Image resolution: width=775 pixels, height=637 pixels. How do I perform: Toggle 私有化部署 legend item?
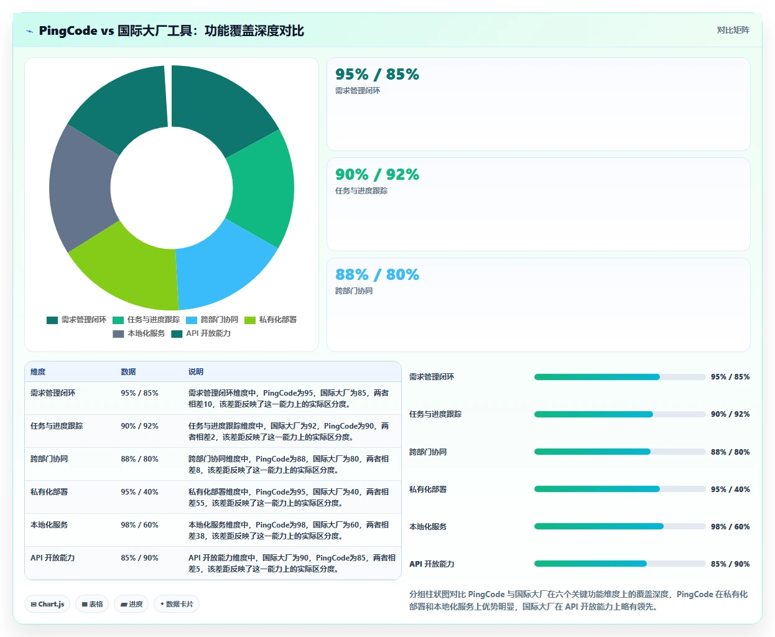point(271,320)
